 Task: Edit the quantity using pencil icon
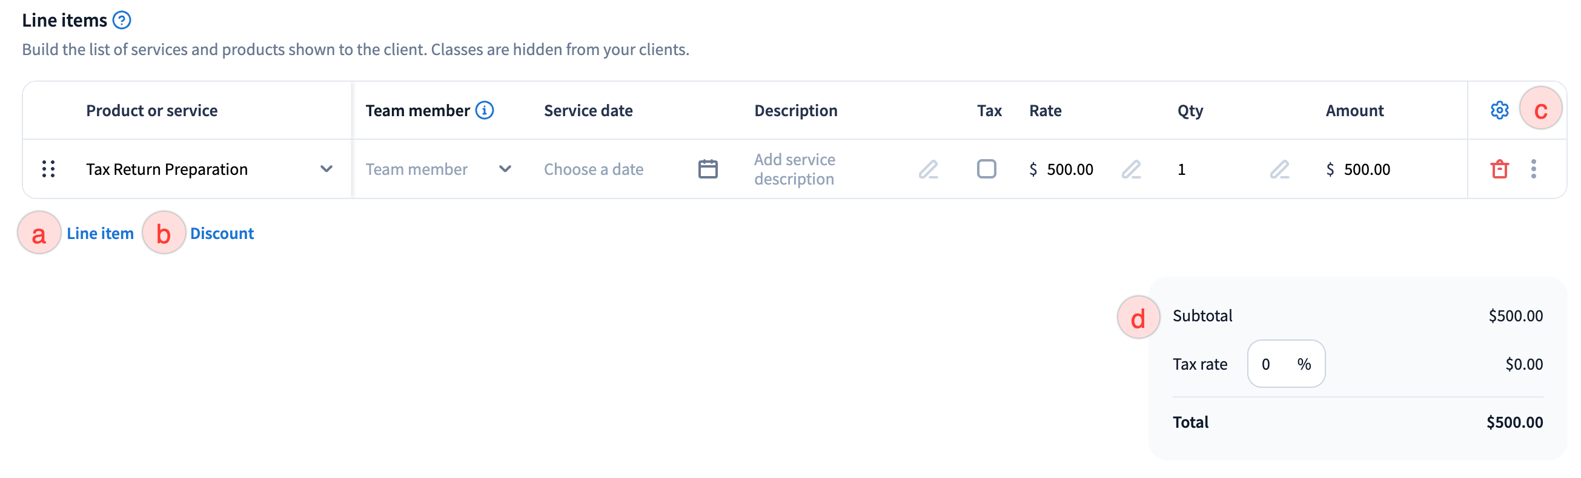point(1279,169)
